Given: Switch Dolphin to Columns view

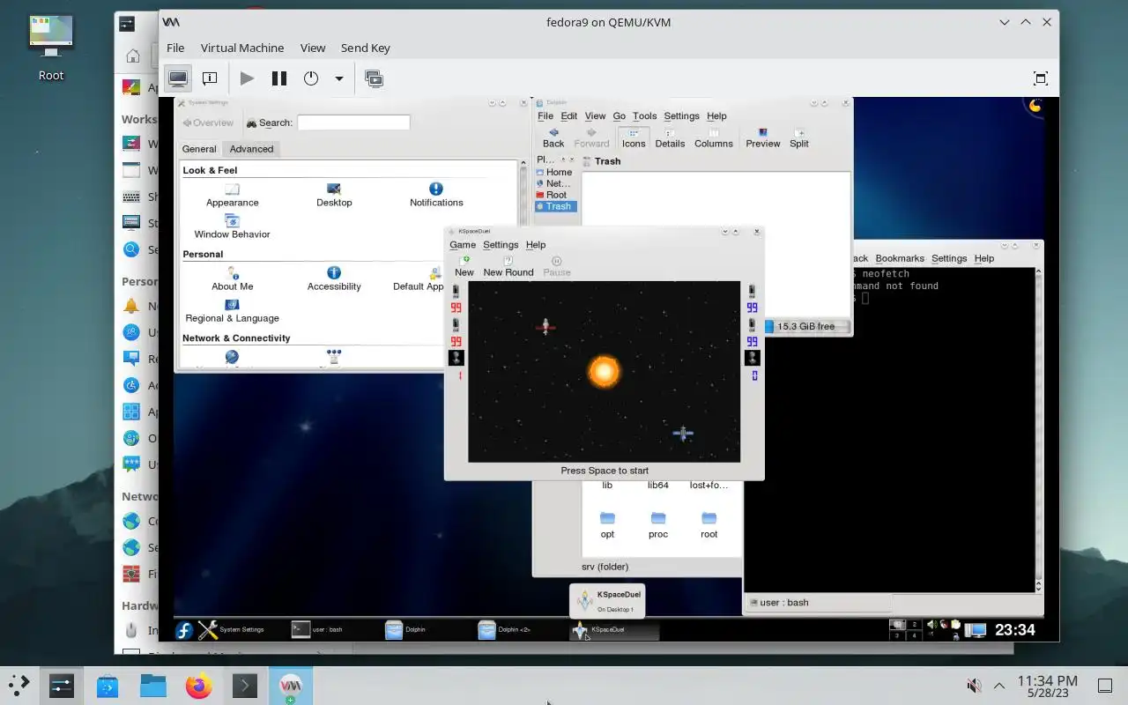Looking at the screenshot, I should click(x=714, y=137).
